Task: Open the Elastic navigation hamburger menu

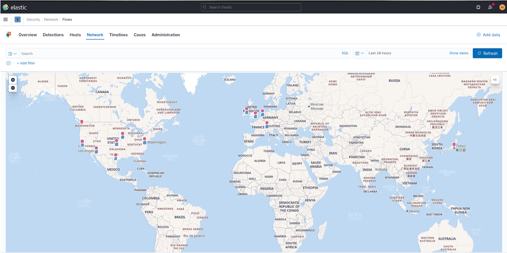Action: 5,19
